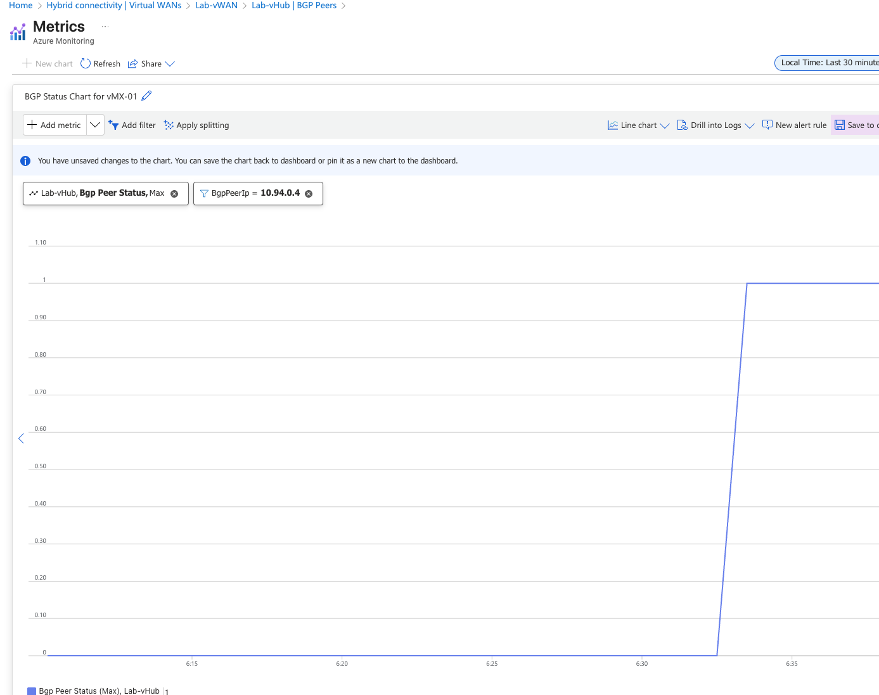Click the 6:30 time axis label
The width and height of the screenshot is (879, 695).
[642, 664]
